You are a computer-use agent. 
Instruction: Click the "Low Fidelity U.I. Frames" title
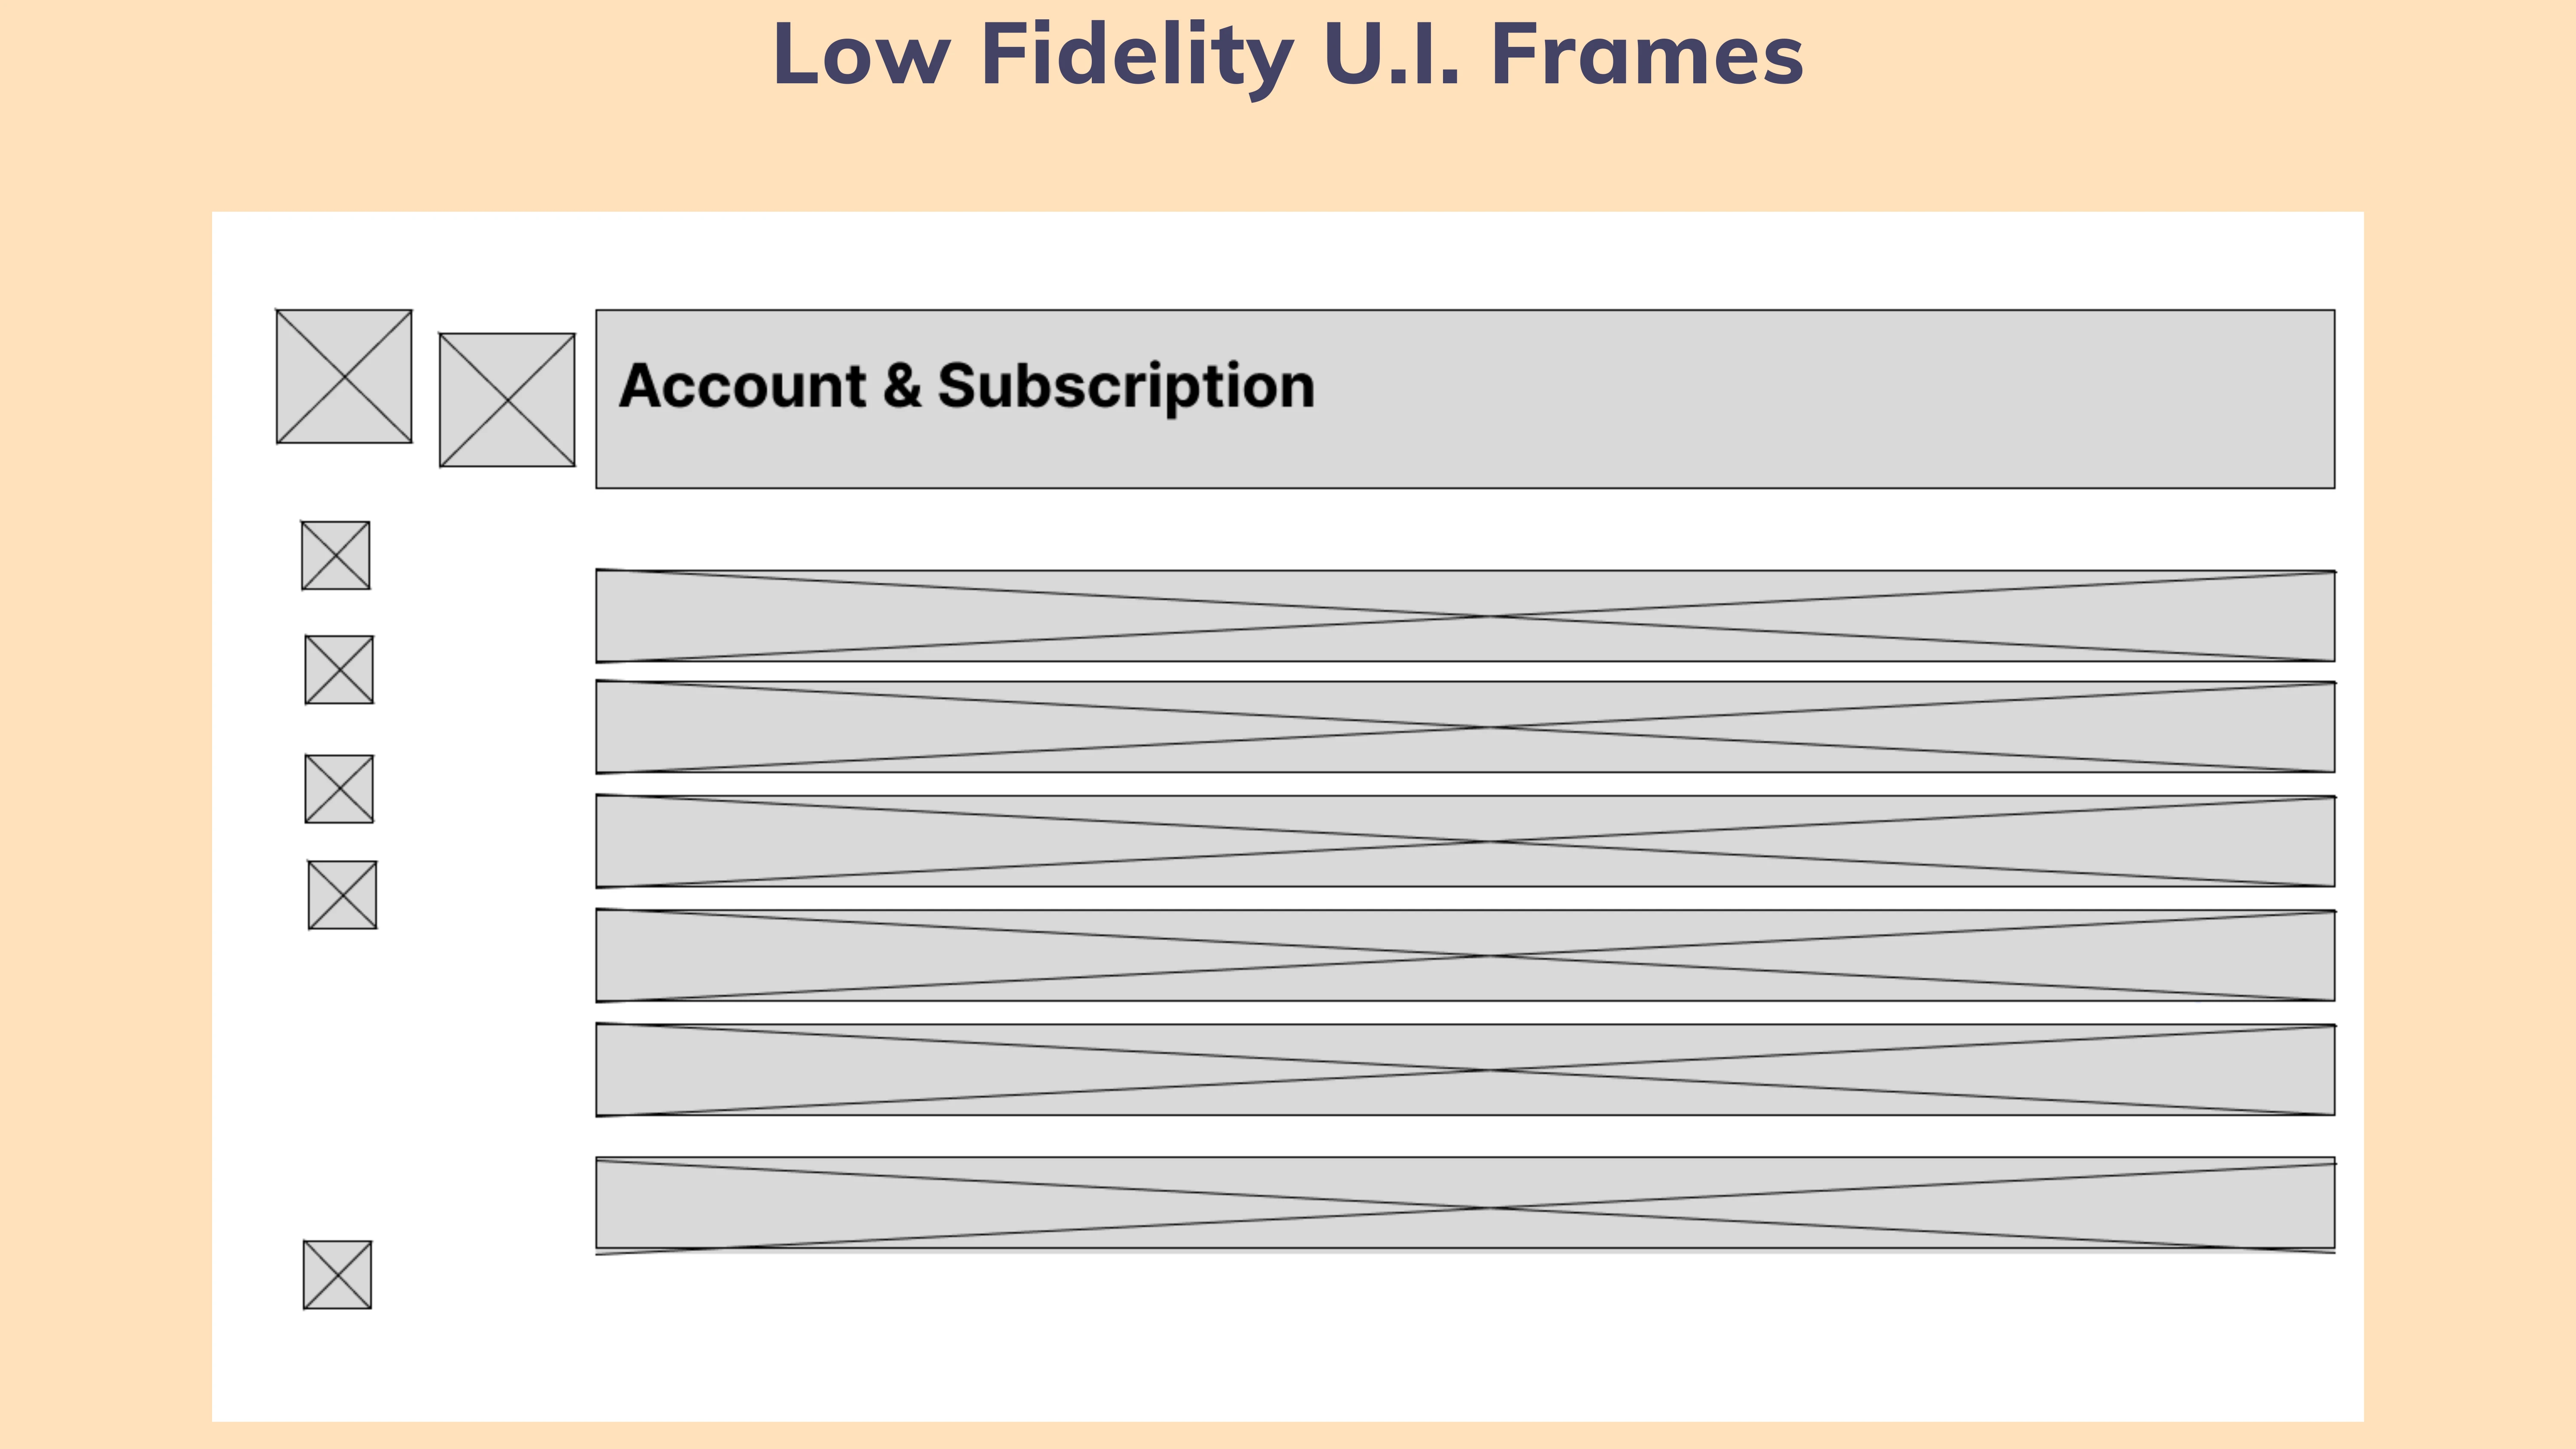pyautogui.click(x=1288, y=56)
